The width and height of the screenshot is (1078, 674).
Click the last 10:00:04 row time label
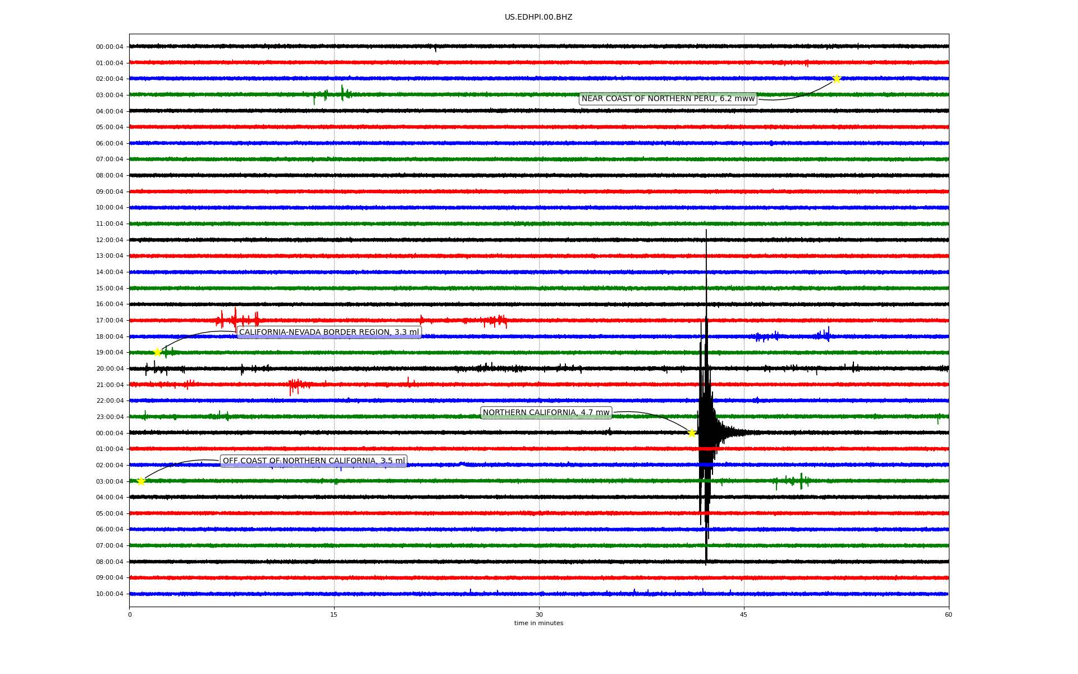[109, 594]
